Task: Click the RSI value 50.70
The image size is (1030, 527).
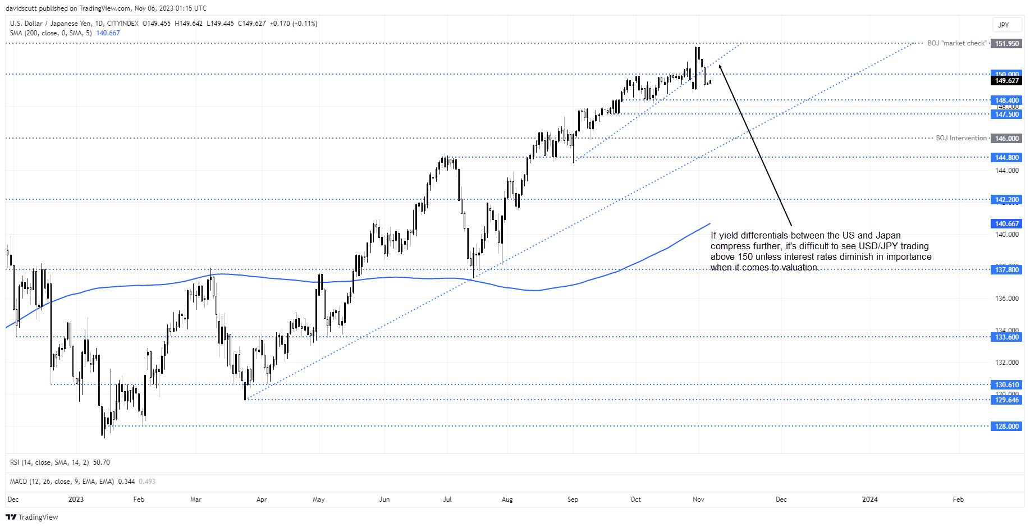Action: [x=102, y=462]
